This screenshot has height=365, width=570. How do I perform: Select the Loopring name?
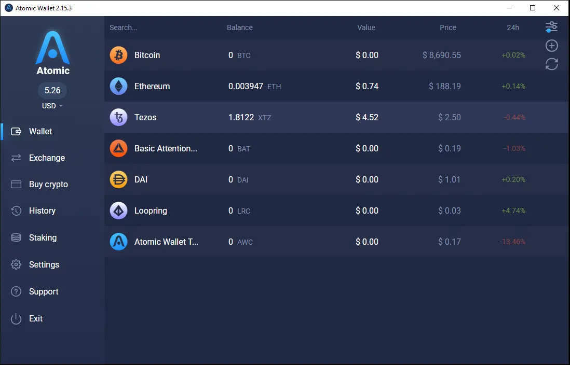tap(151, 210)
